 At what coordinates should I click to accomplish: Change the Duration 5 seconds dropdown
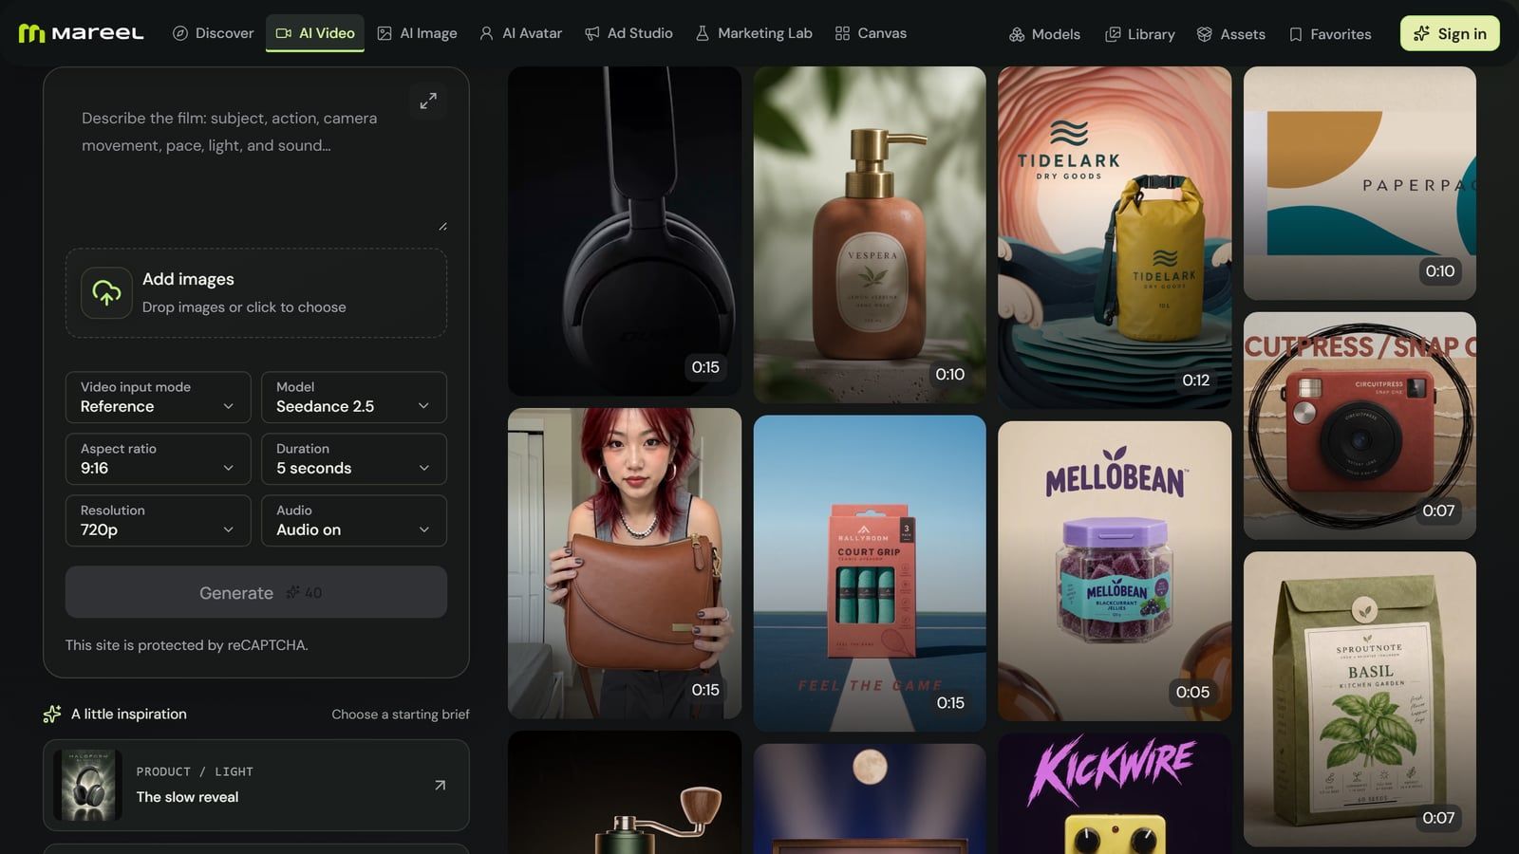pyautogui.click(x=353, y=458)
